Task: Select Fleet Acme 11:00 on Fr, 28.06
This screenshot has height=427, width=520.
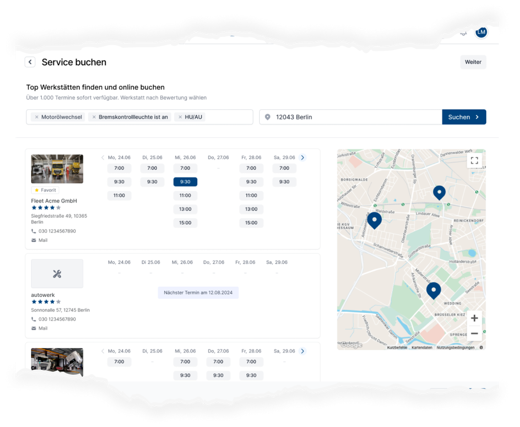Action: pyautogui.click(x=251, y=195)
